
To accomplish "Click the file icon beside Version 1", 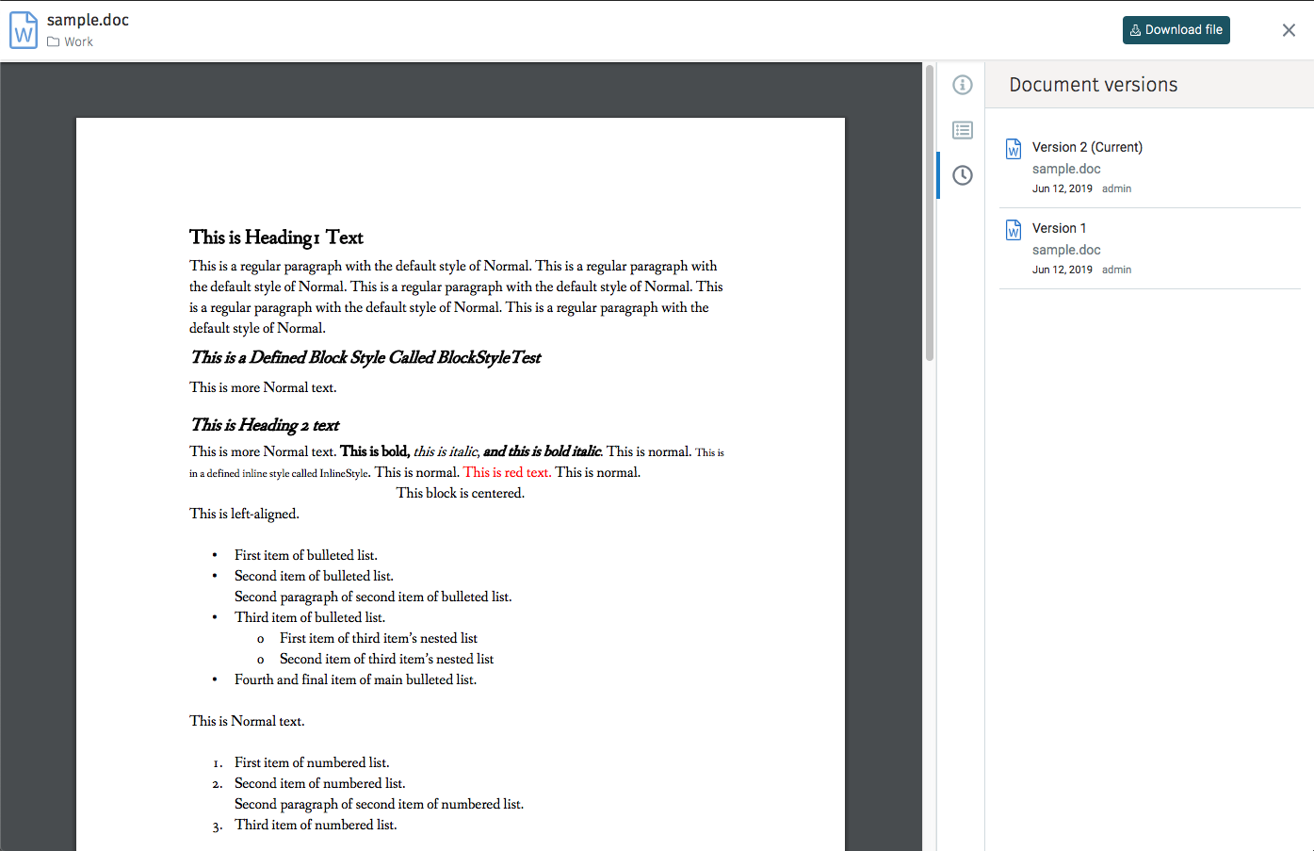I will click(x=1013, y=229).
